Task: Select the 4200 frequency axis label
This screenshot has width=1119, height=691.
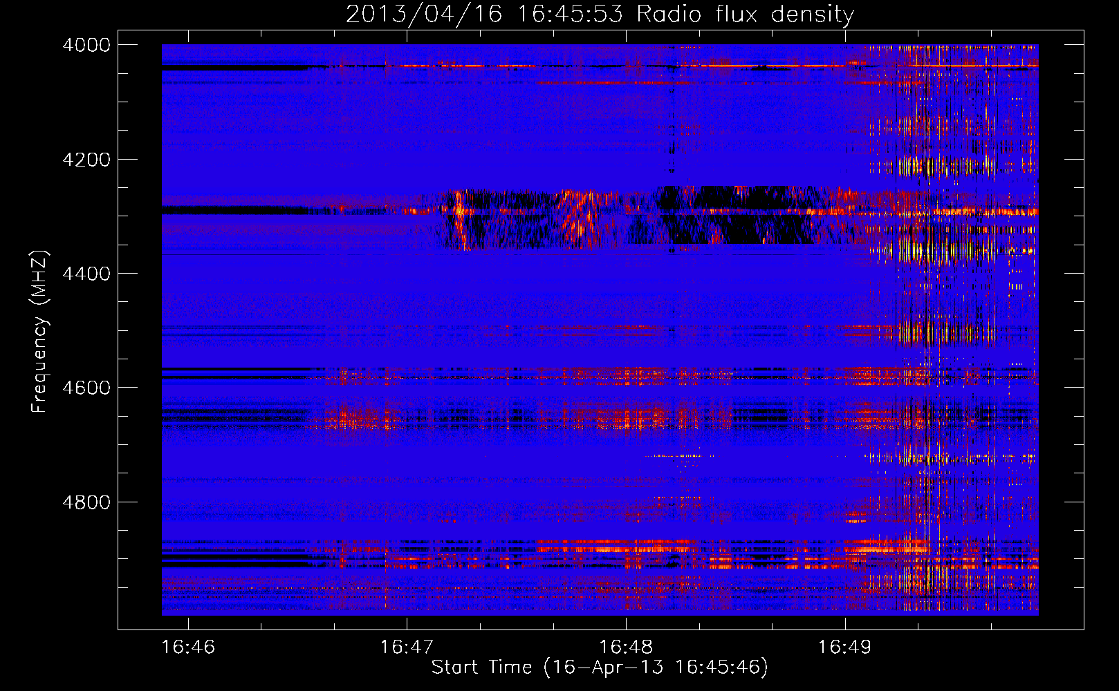Action: 86,160
